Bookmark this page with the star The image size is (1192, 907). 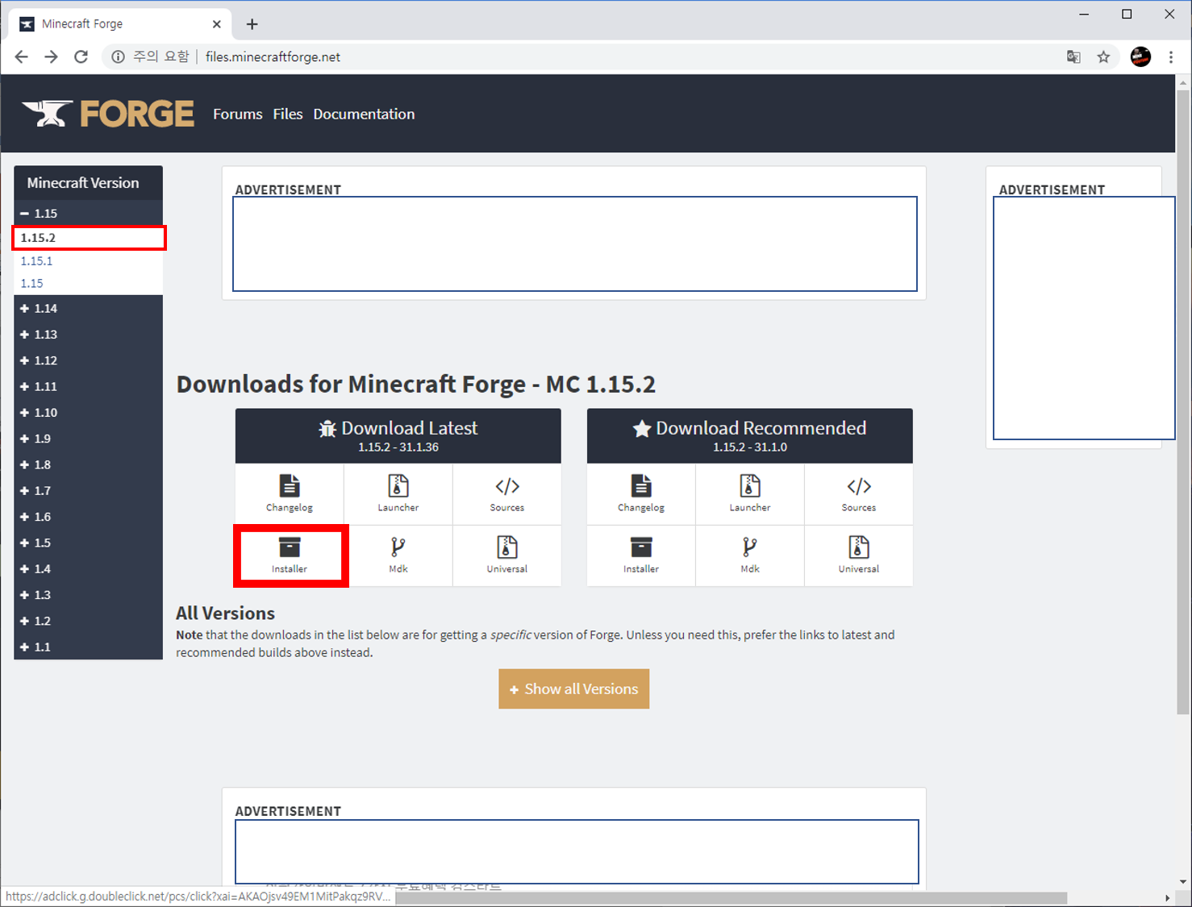click(x=1103, y=56)
